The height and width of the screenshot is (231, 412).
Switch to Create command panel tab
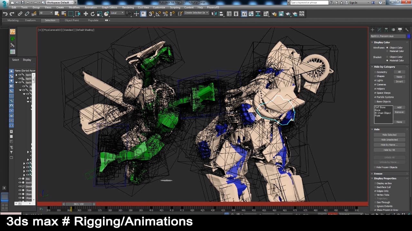[372, 30]
